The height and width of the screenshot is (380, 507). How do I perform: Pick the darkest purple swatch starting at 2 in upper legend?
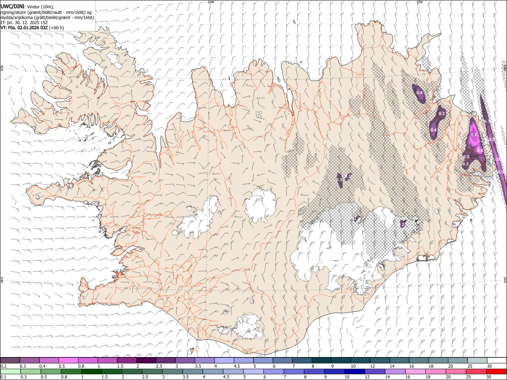(x=146, y=360)
